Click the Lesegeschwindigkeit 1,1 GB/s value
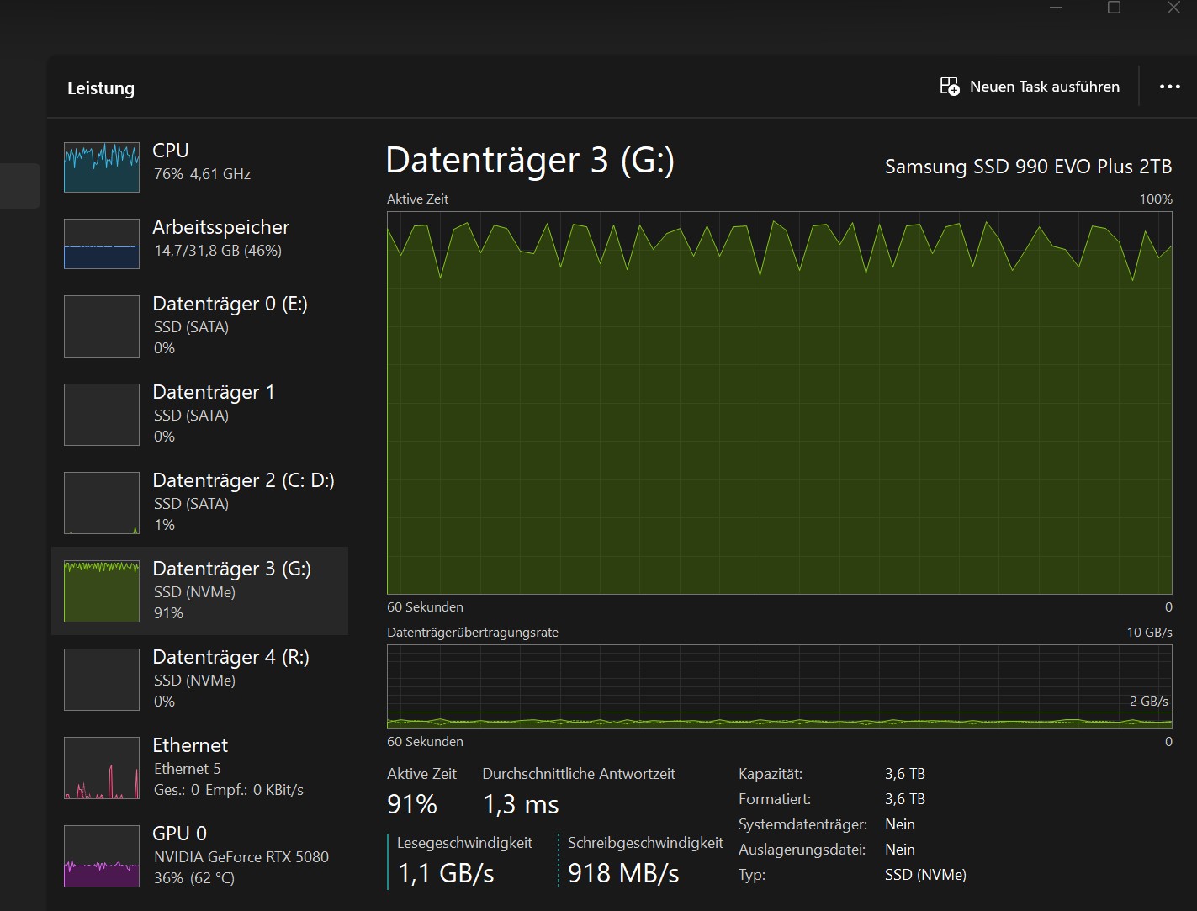Viewport: 1197px width, 911px height. tap(446, 873)
